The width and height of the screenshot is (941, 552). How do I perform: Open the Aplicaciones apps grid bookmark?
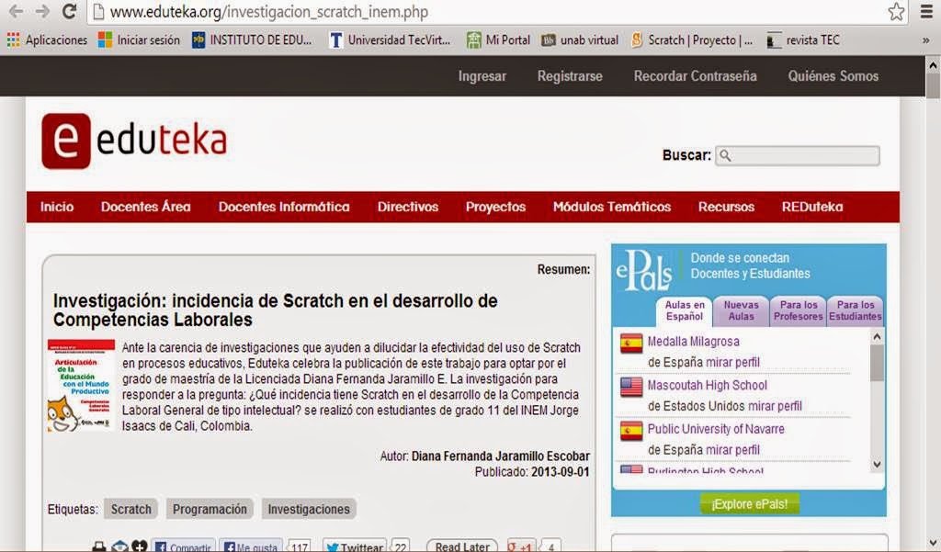[47, 40]
